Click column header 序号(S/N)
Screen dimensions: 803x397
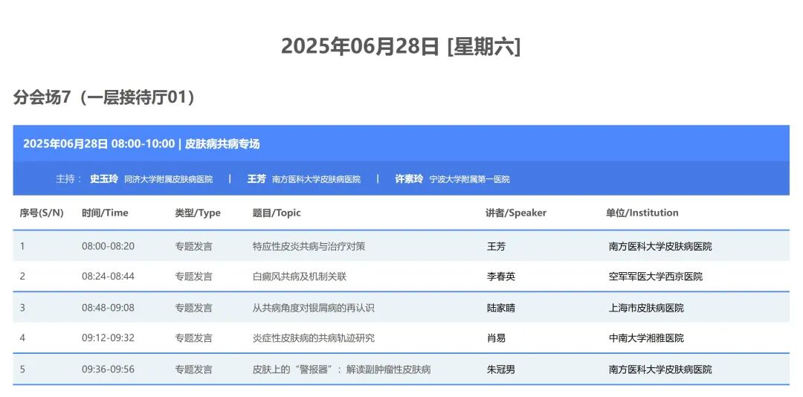click(42, 213)
